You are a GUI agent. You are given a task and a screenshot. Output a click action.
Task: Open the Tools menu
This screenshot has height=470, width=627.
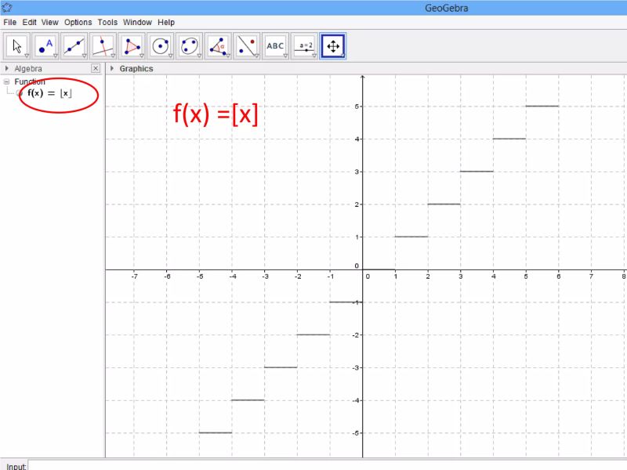click(107, 22)
